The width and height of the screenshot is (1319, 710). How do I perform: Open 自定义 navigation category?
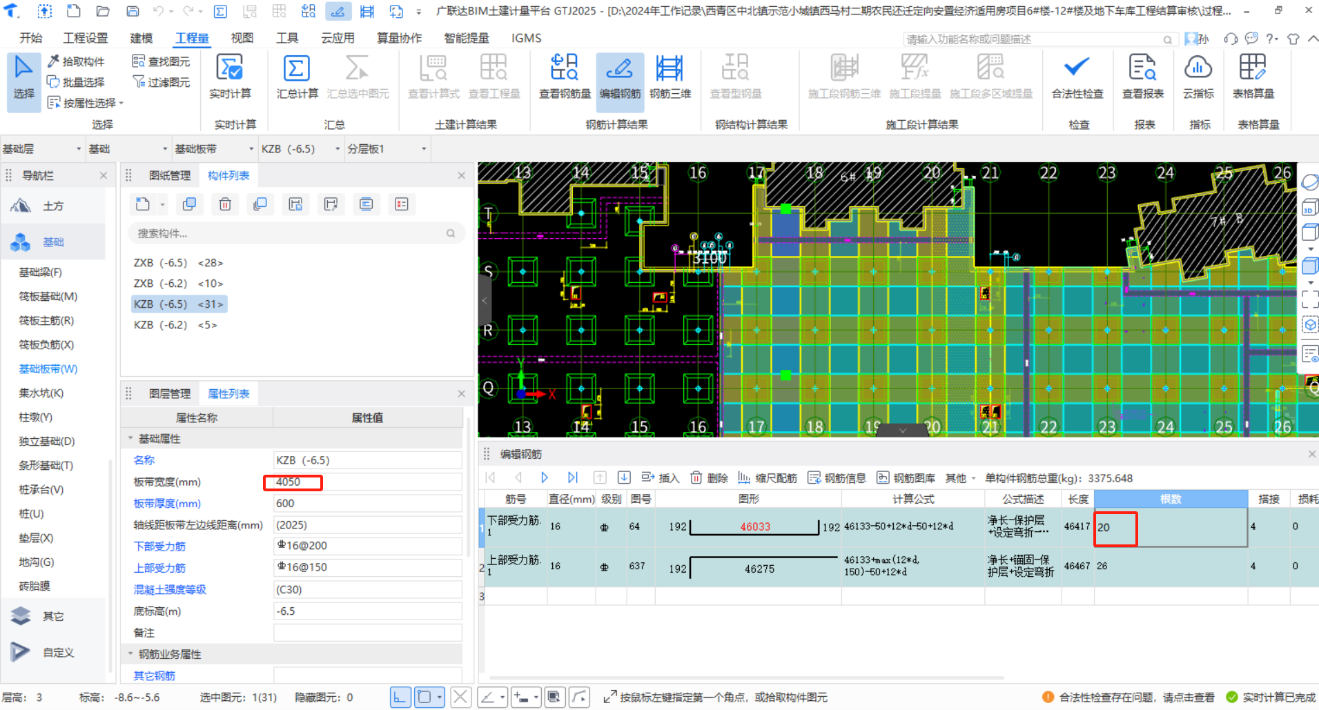pyautogui.click(x=52, y=652)
